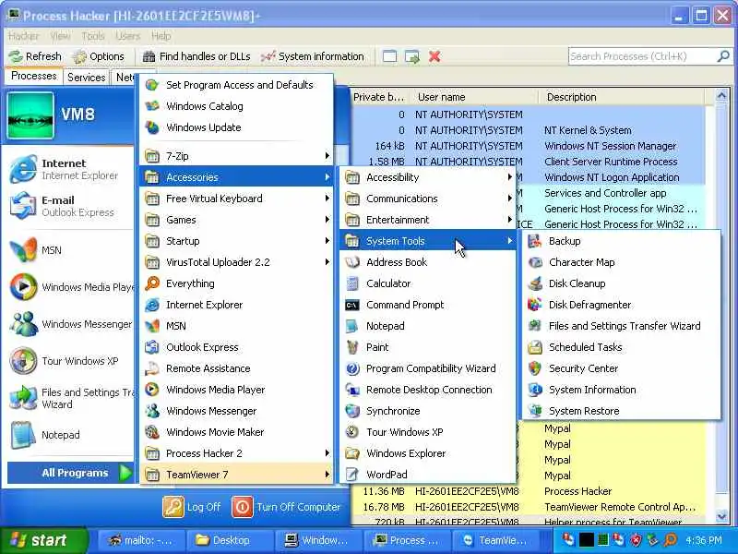The width and height of the screenshot is (738, 554).
Task: Switch to the Services tab
Action: coord(86,78)
